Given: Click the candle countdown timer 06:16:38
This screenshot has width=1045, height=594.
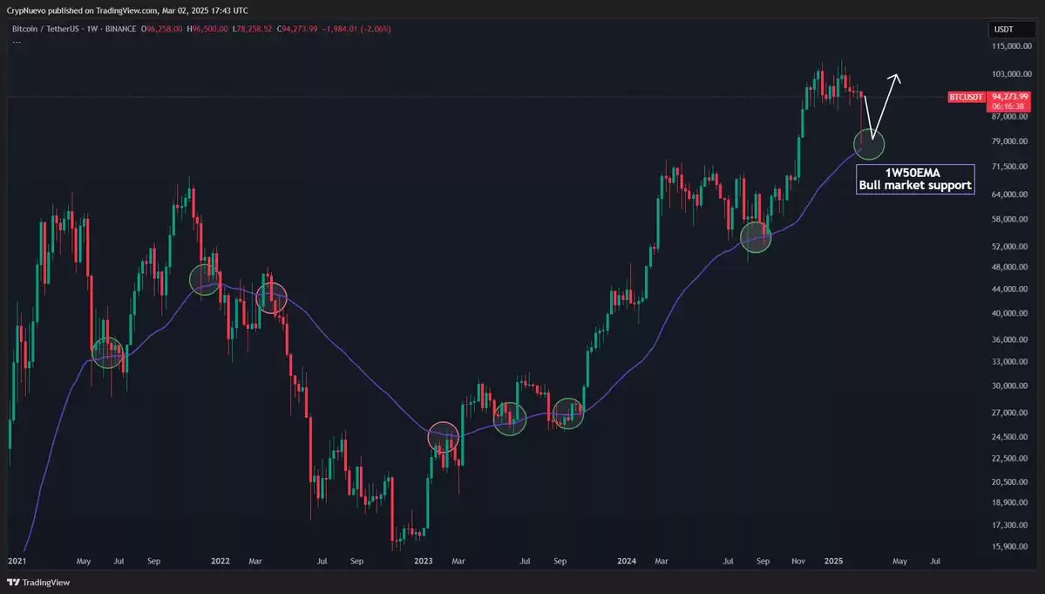Looking at the screenshot, I should point(1008,106).
